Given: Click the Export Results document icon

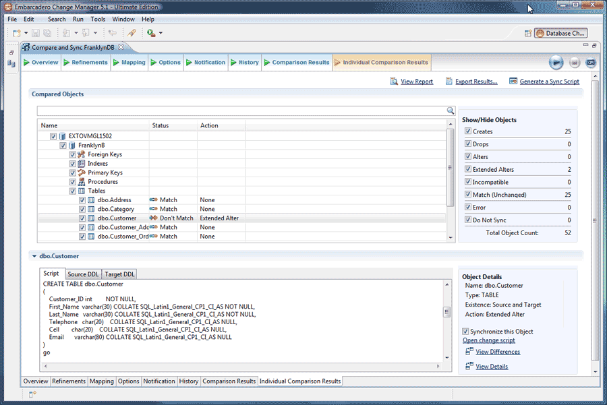Looking at the screenshot, I should pyautogui.click(x=449, y=82).
